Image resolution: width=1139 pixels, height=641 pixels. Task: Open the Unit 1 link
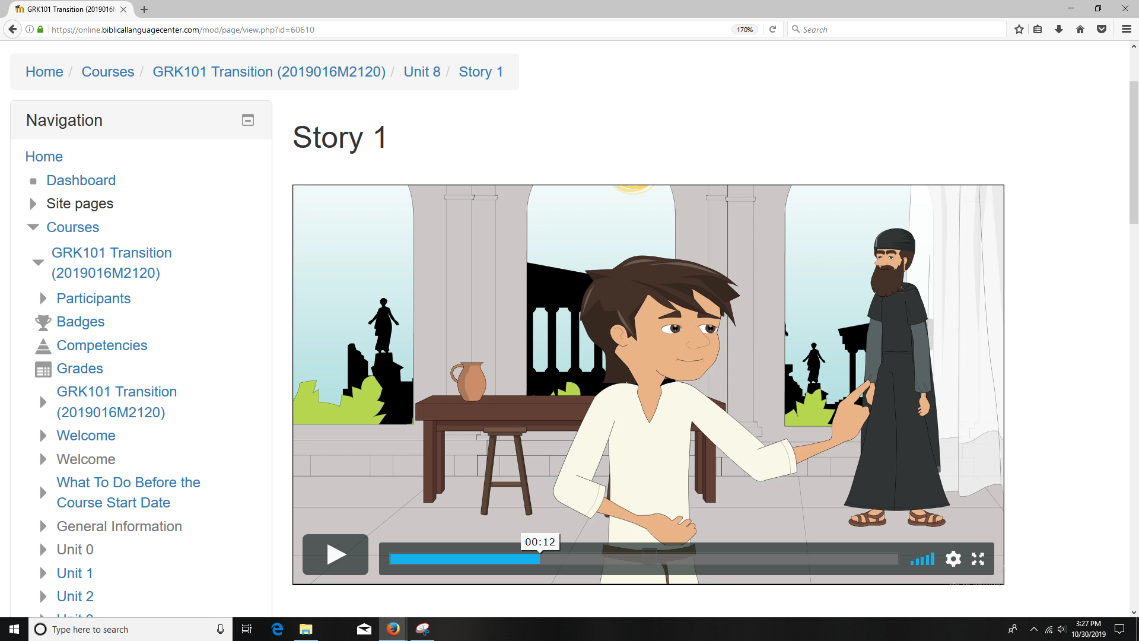coord(75,573)
